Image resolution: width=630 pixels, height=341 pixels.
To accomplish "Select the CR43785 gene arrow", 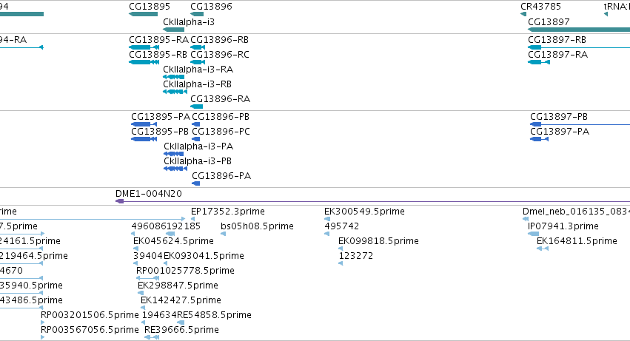I will pyautogui.click(x=523, y=14).
